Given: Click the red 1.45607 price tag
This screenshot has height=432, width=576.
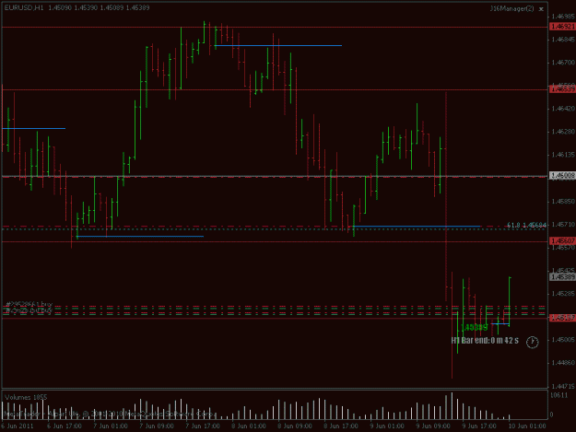Looking at the screenshot, I should (562, 240).
